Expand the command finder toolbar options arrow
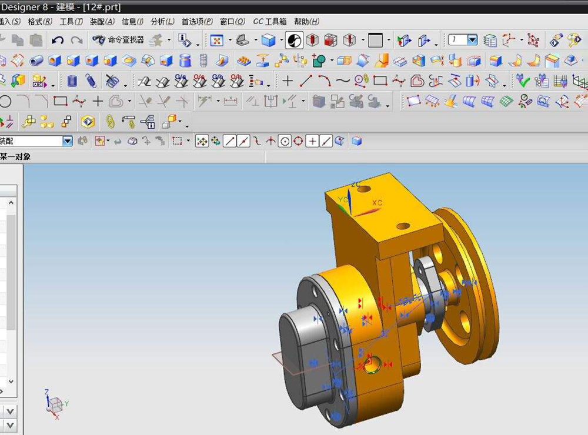 (x=169, y=40)
